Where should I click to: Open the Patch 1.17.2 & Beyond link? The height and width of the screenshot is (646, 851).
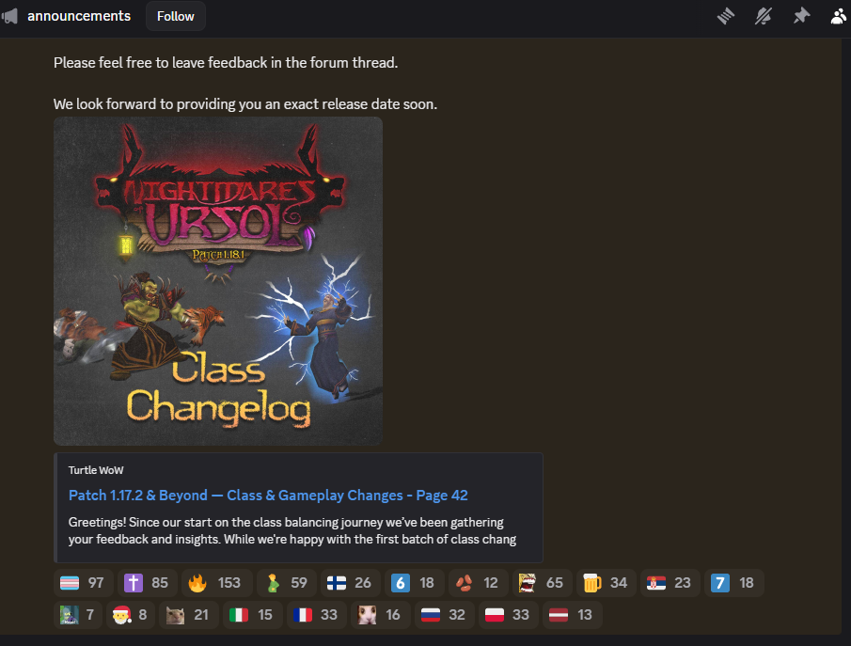pyautogui.click(x=268, y=496)
